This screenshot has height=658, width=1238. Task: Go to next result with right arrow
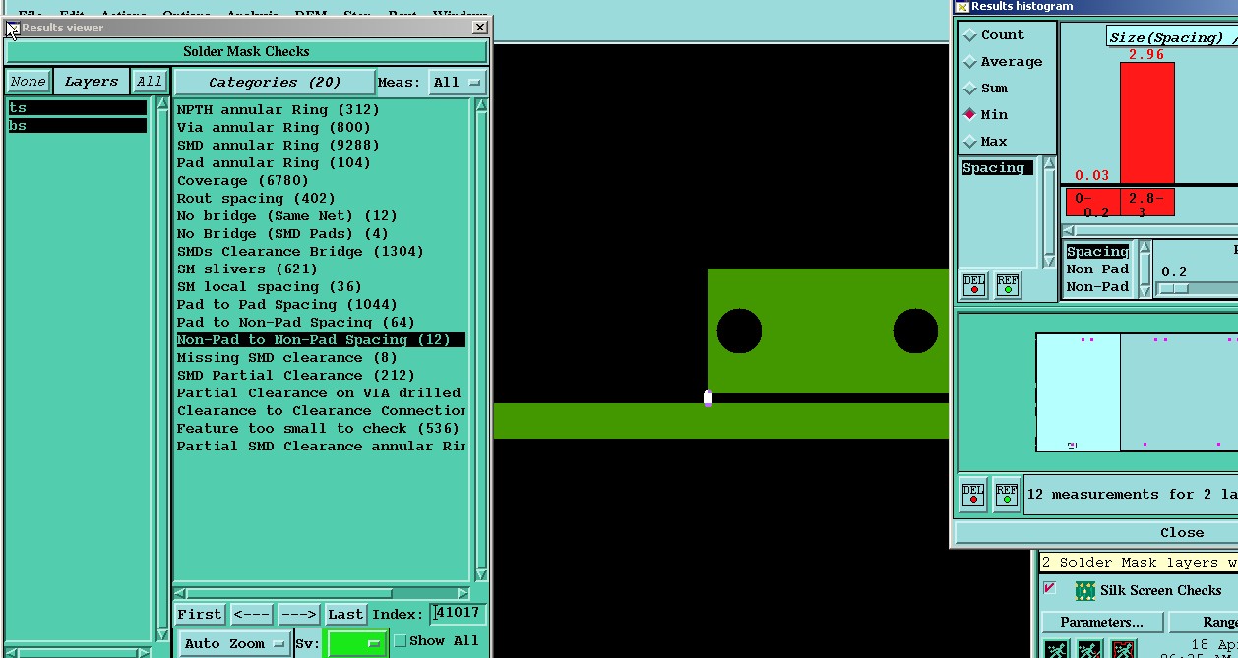click(x=298, y=614)
